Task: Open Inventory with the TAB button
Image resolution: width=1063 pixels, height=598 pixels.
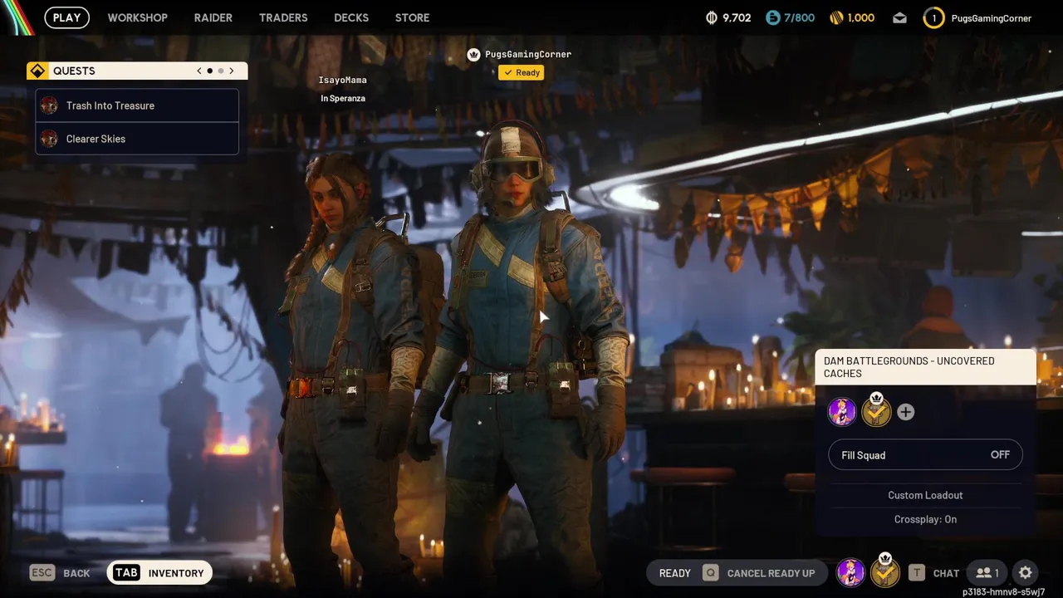Action: [x=159, y=572]
